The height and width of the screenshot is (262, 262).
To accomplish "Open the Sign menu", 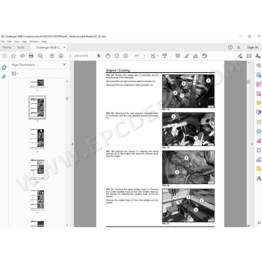I will [24, 42].
